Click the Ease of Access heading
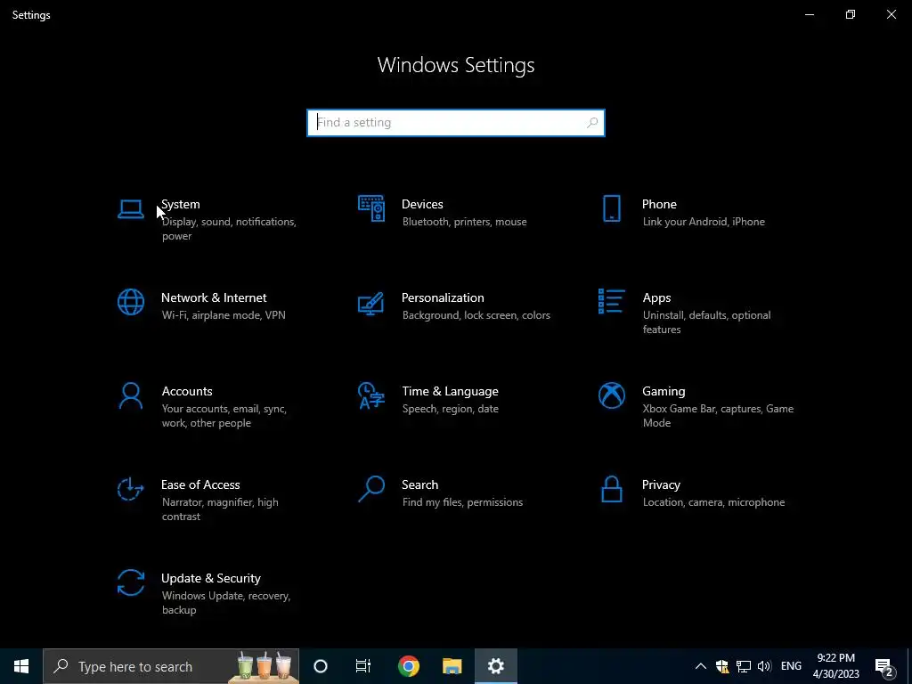 200,484
